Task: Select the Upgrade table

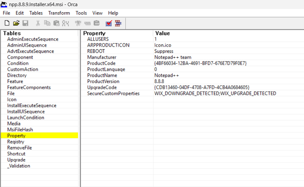Action: [x=16, y=160]
